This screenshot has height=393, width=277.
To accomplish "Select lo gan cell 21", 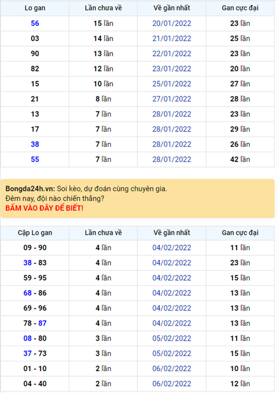I will tap(35, 99).
